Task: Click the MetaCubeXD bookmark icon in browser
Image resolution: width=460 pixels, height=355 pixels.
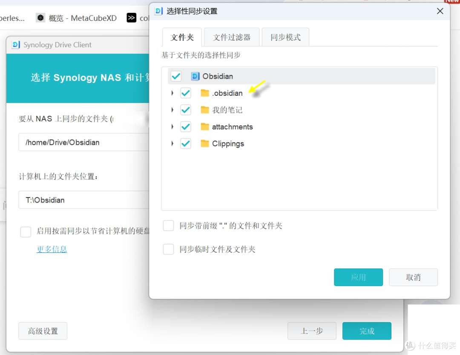Action: point(40,18)
